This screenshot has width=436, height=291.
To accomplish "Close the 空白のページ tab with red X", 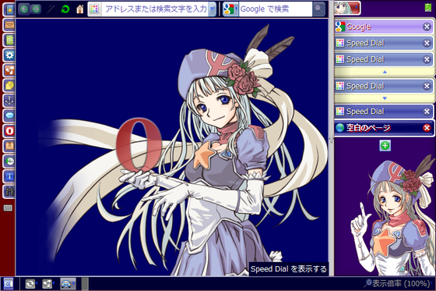I will [x=427, y=128].
